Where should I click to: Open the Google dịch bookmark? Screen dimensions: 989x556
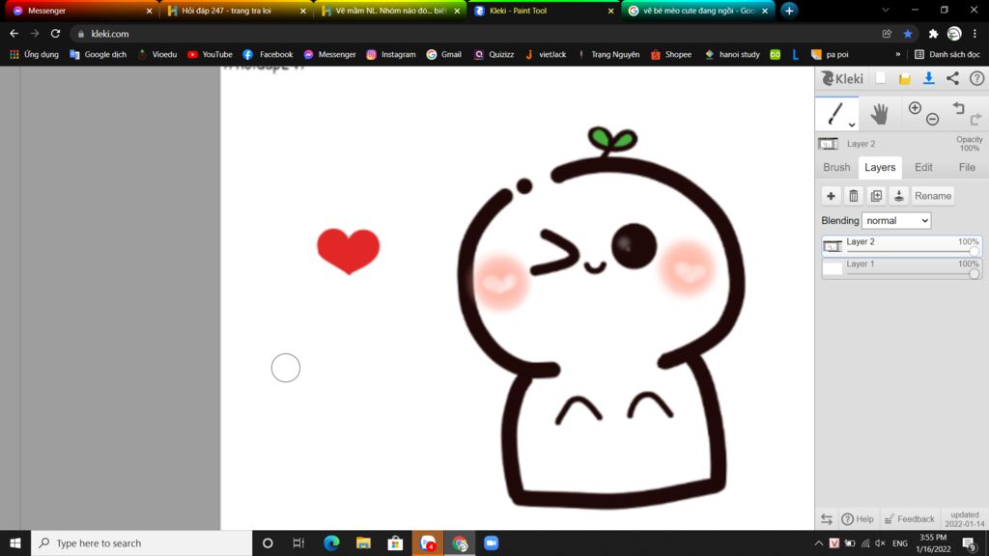(x=98, y=54)
